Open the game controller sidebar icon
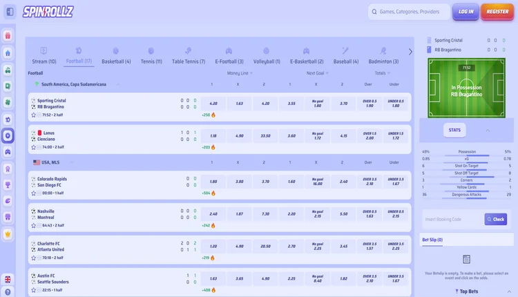 click(x=8, y=152)
